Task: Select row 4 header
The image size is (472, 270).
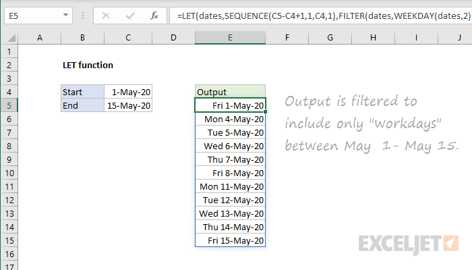Action: pyautogui.click(x=9, y=92)
